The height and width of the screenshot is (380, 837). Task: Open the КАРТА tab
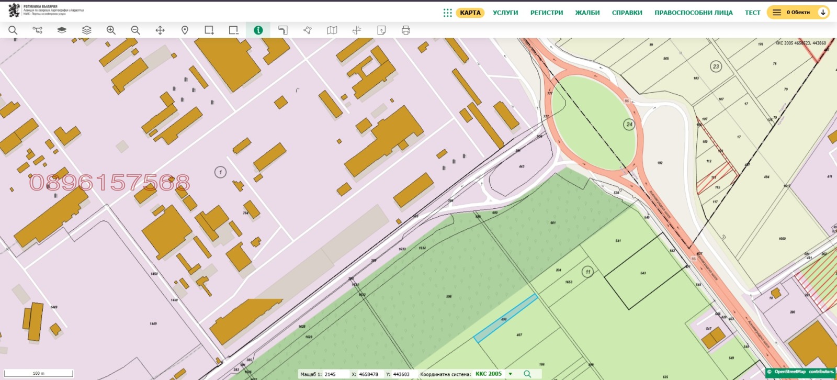coord(470,13)
